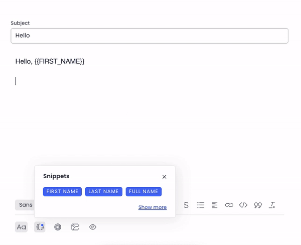The height and width of the screenshot is (245, 301).
Task: Click the Subject input field
Action: [x=149, y=36]
